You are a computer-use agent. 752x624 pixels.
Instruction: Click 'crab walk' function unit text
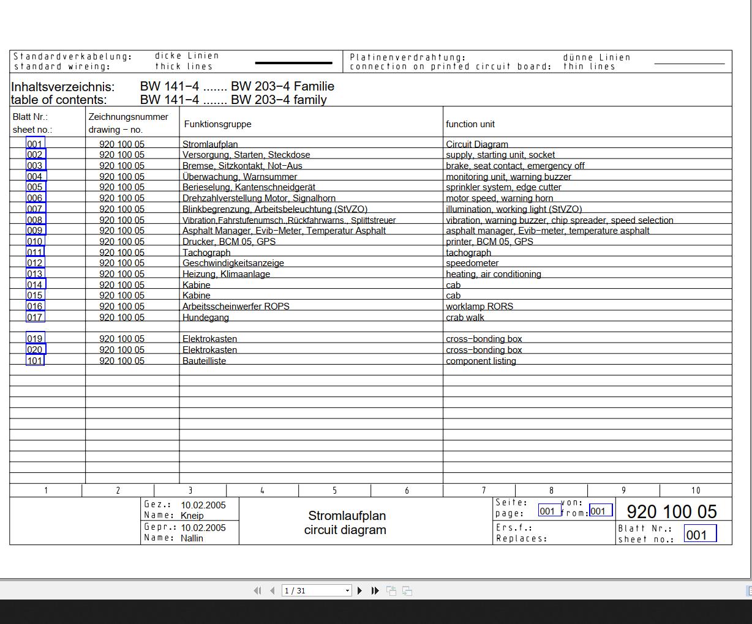point(465,318)
